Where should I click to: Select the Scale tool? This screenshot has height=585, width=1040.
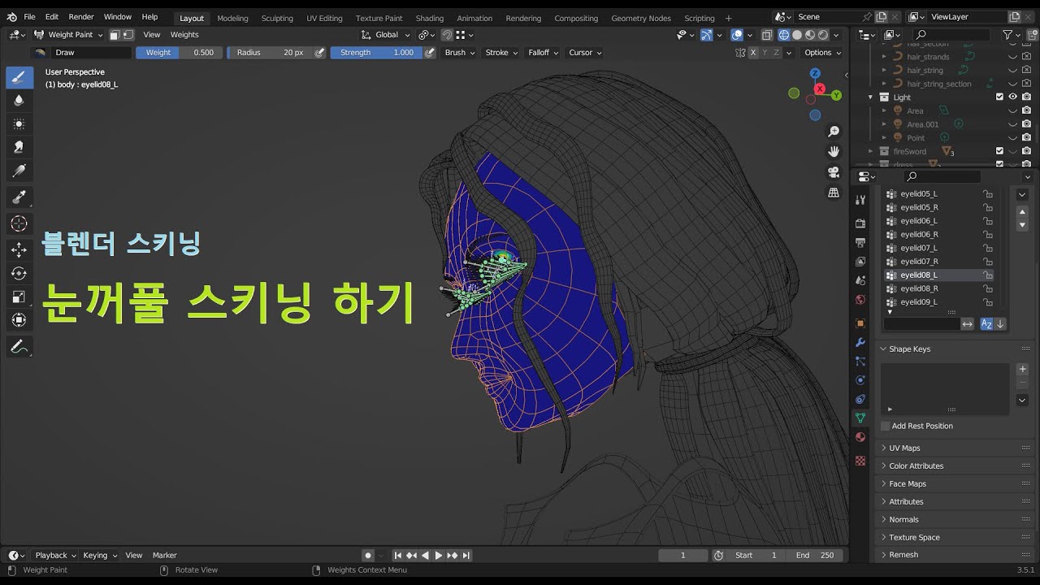(x=19, y=297)
